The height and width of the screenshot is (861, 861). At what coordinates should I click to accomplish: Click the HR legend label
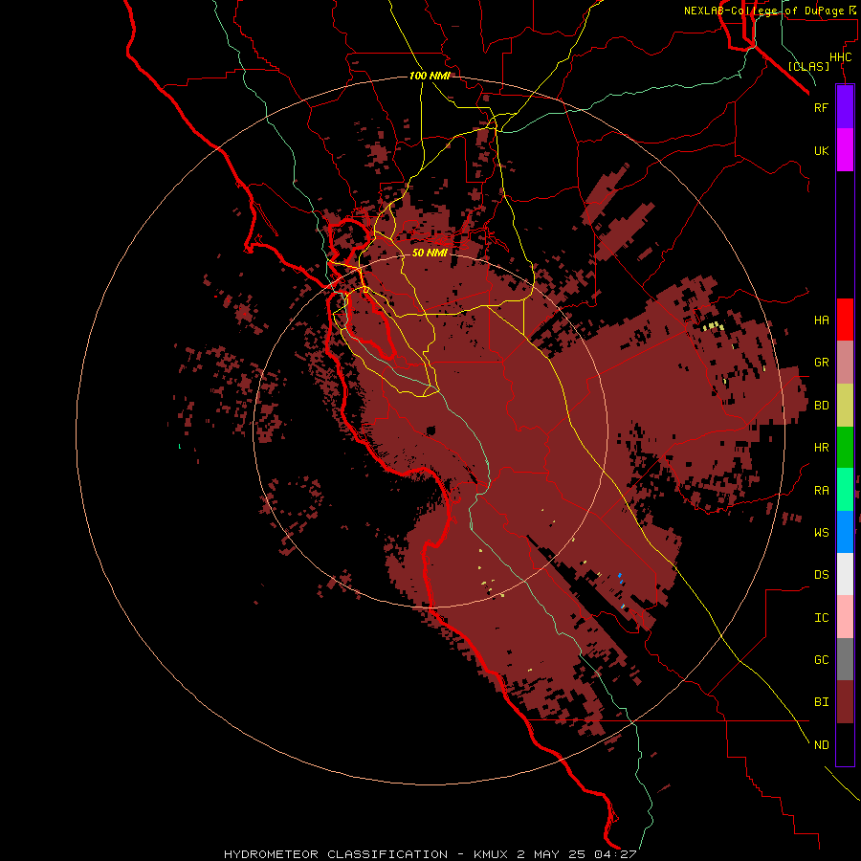821,448
